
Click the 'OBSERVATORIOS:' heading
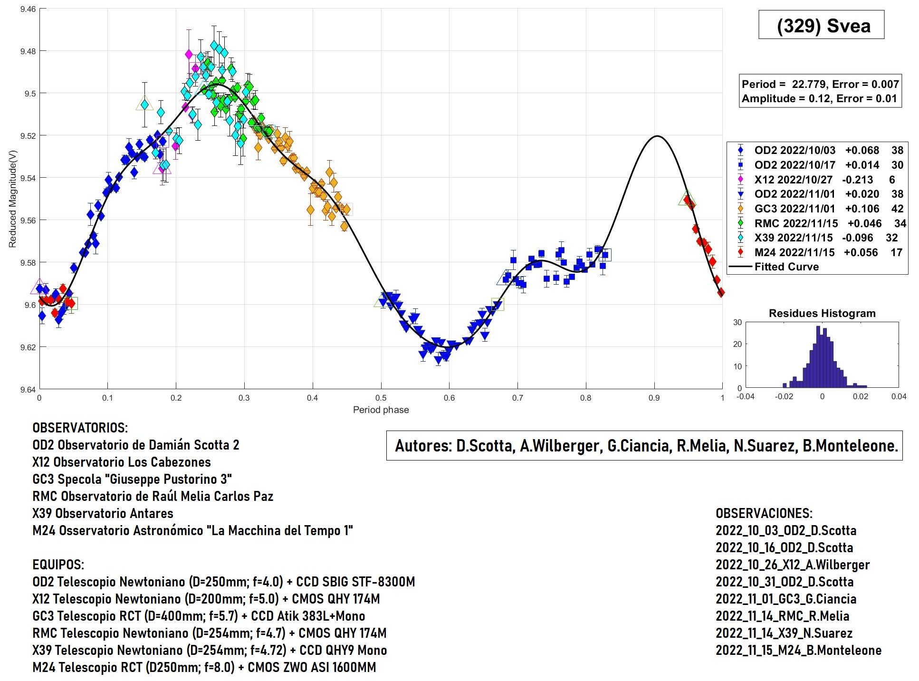pos(80,428)
